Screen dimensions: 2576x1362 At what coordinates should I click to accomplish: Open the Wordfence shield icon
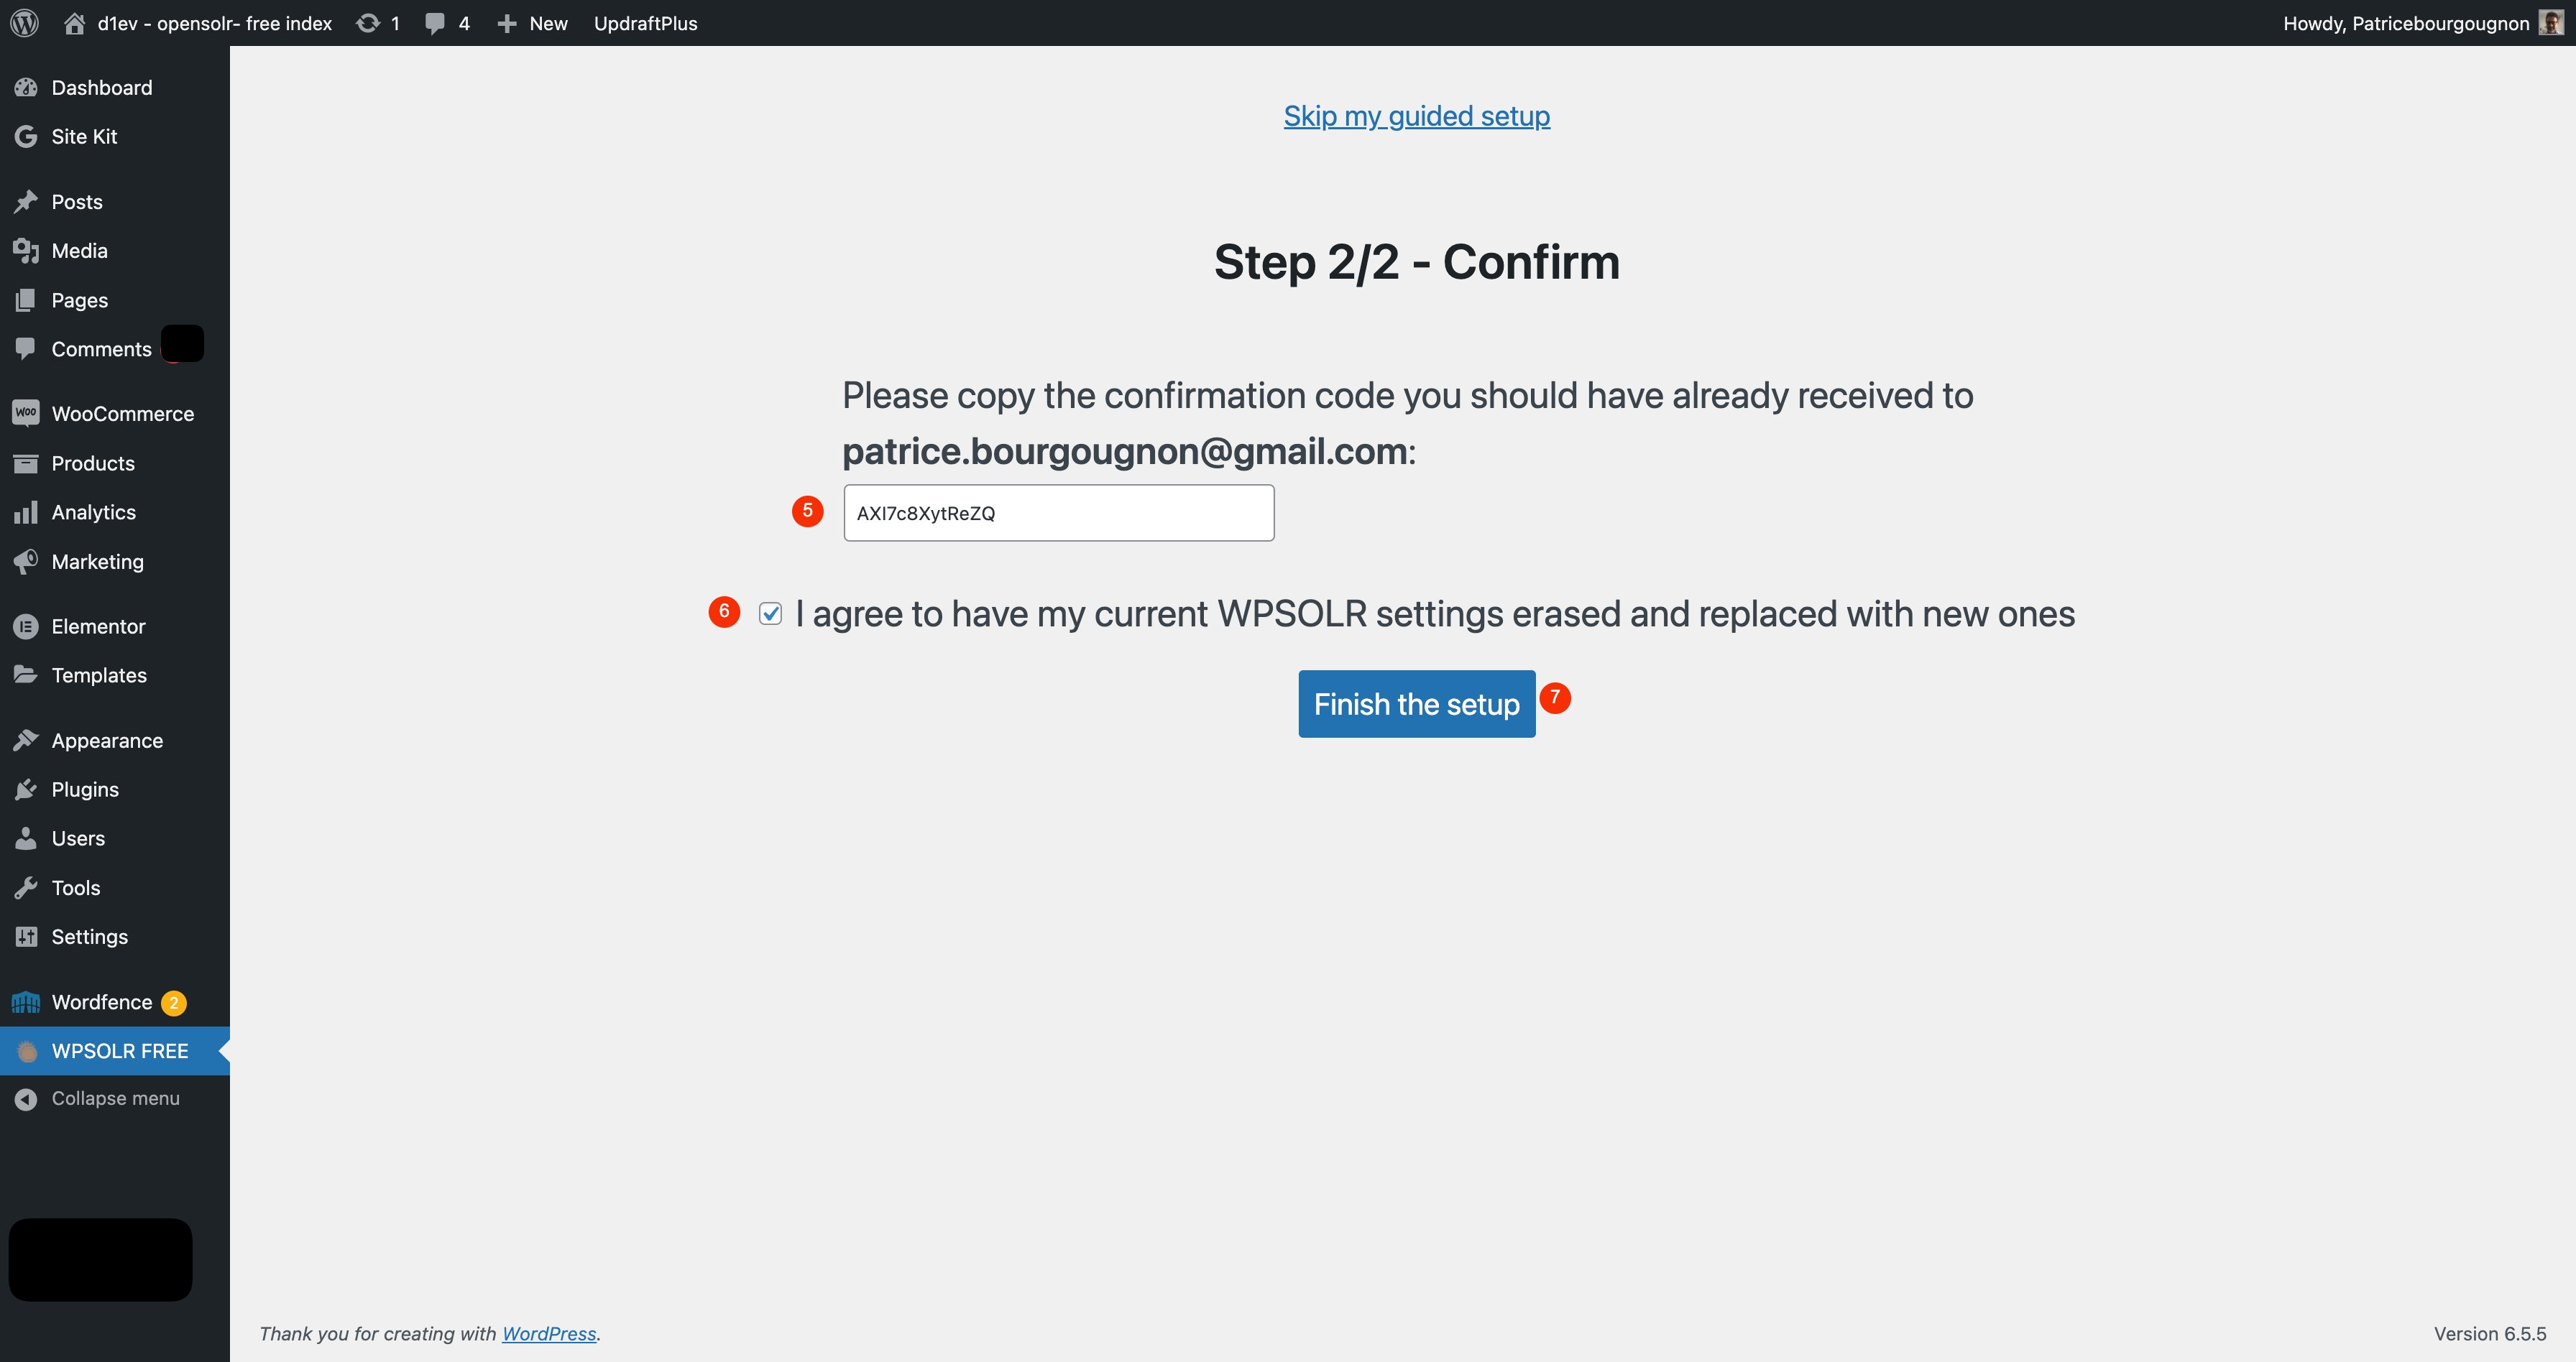pos(26,1002)
